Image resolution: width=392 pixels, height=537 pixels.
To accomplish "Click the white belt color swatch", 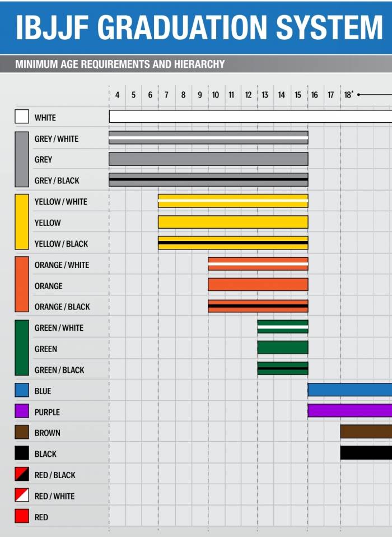I will [x=22, y=117].
